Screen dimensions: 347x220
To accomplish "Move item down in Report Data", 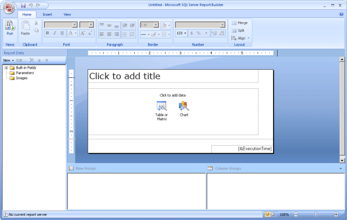I will click(x=46, y=60).
